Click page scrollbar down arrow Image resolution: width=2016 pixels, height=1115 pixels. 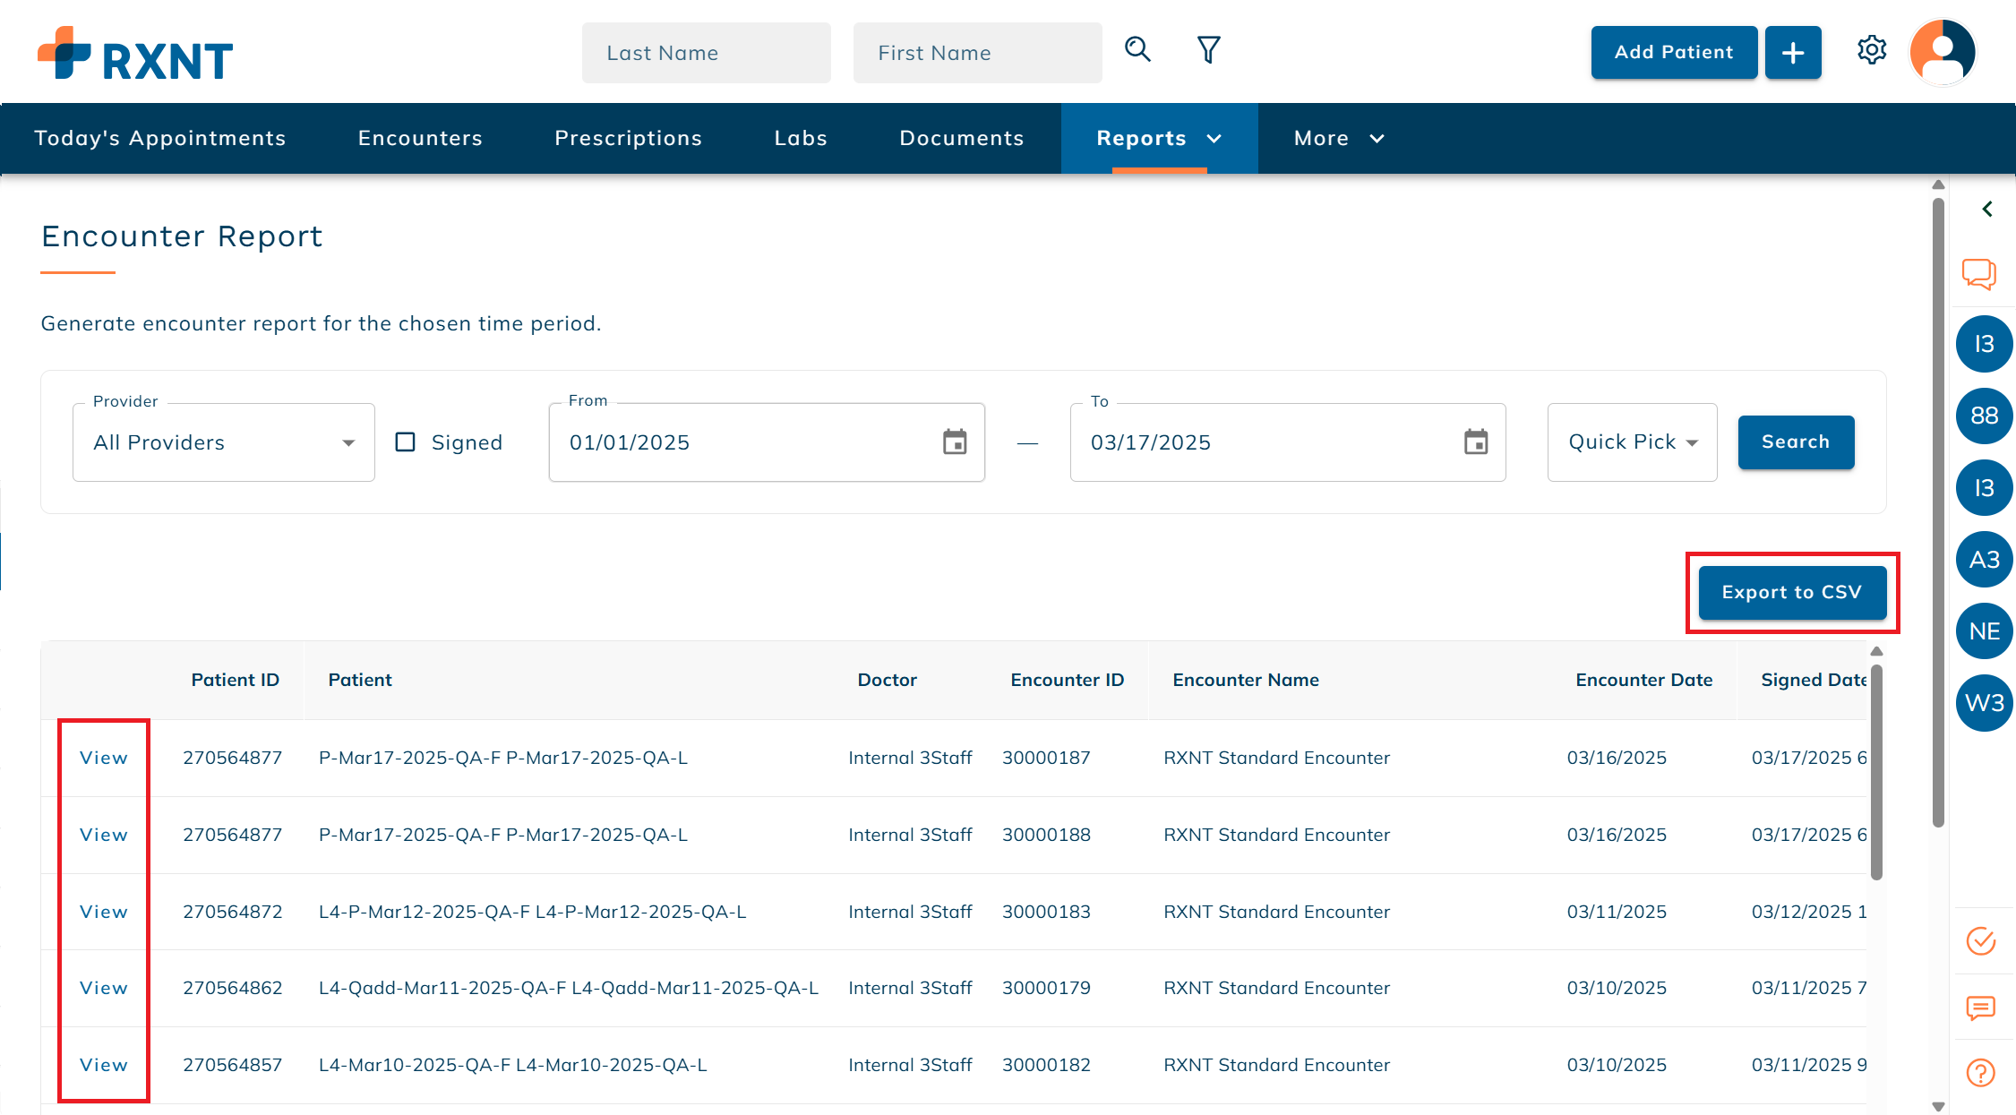1938,1107
